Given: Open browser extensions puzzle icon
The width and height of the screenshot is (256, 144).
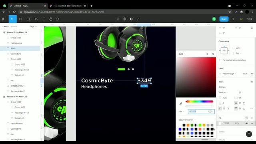Looking at the screenshot, I should coord(242,12).
